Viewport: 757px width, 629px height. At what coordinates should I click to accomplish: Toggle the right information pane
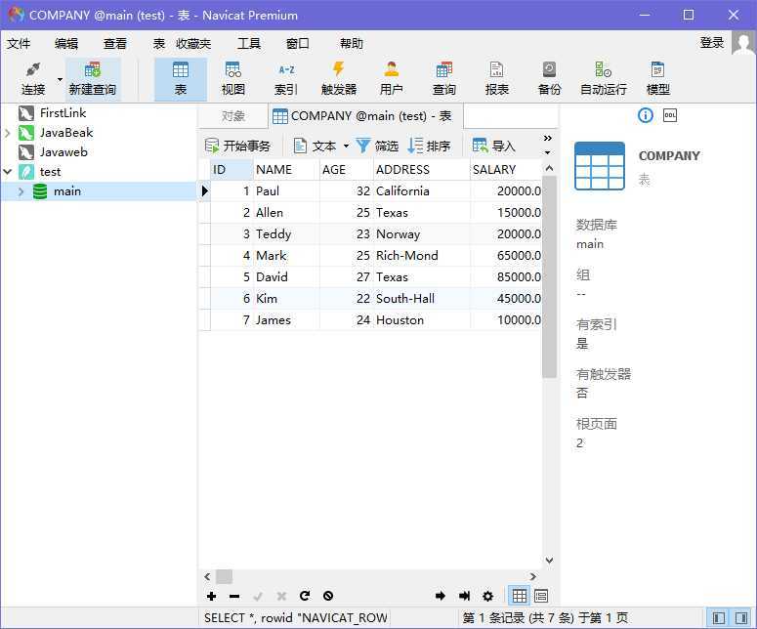point(741,618)
